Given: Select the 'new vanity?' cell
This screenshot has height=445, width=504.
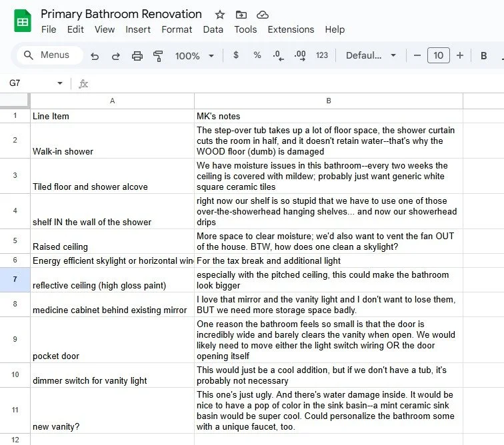Looking at the screenshot, I should click(x=112, y=410).
